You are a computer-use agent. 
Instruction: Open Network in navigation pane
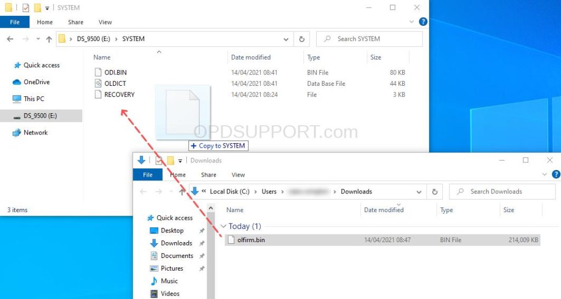coord(36,133)
